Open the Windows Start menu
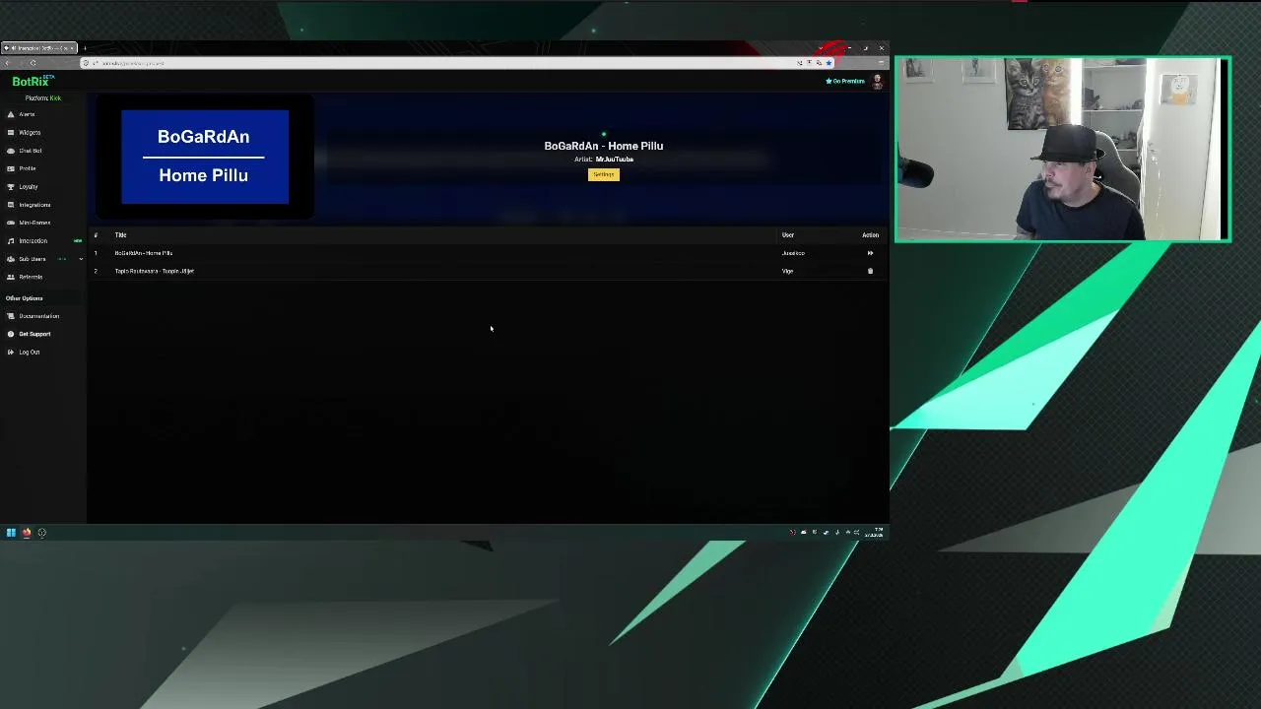 tap(11, 533)
